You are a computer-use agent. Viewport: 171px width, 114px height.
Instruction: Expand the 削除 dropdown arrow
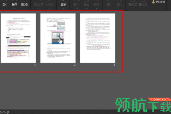(97, 8)
